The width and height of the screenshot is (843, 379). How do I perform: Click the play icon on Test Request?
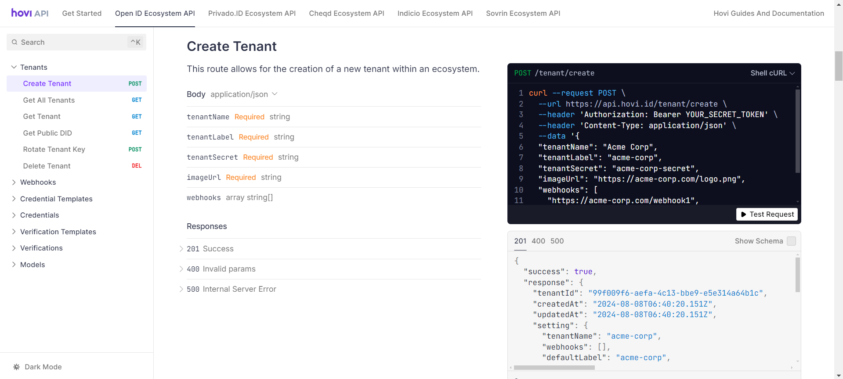(x=743, y=215)
